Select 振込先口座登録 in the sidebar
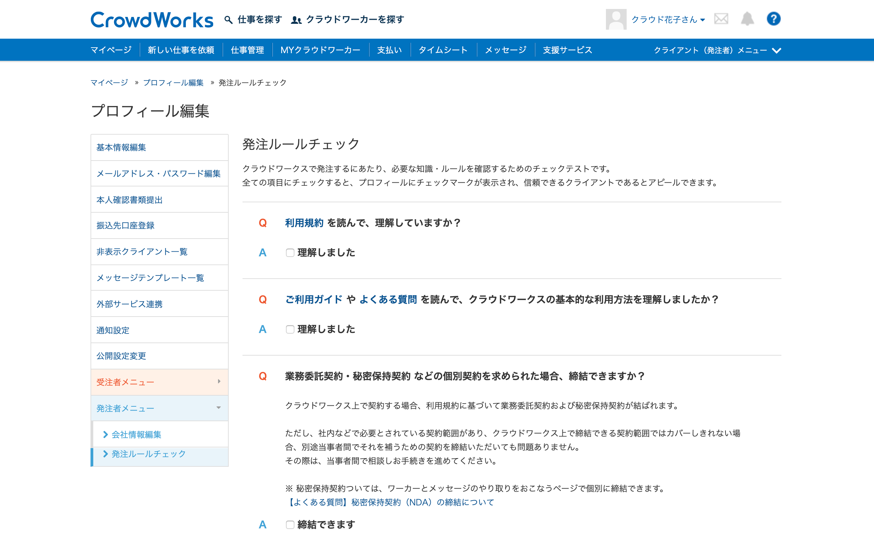The height and width of the screenshot is (541, 874). click(126, 225)
